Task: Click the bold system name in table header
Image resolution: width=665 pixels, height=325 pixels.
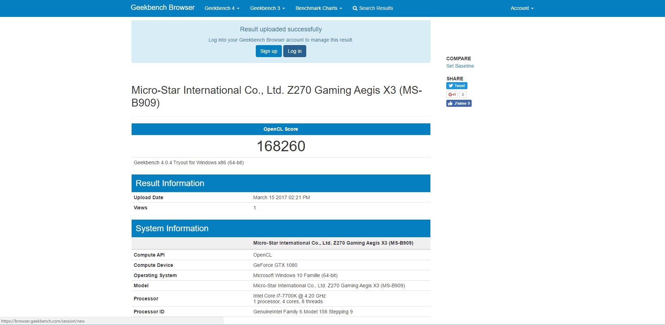Action: (333, 243)
